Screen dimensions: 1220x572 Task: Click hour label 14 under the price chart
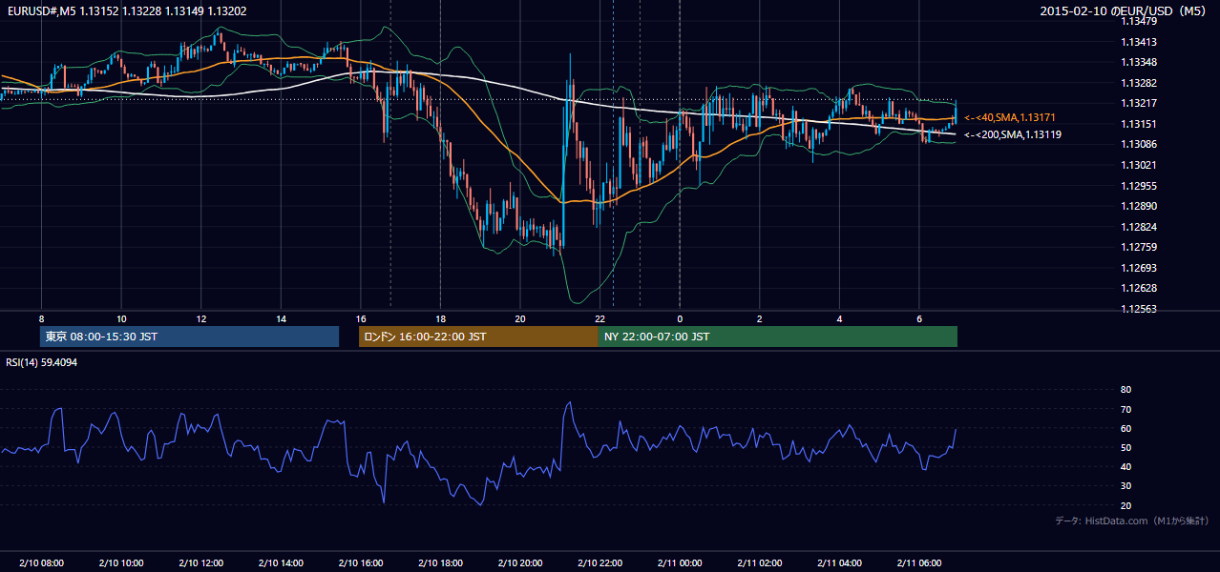tap(281, 318)
